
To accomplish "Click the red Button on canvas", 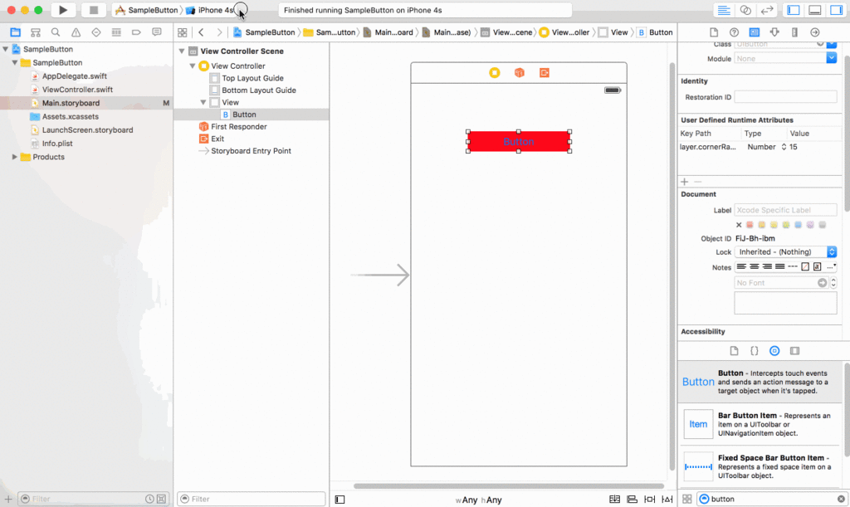I will pos(519,141).
